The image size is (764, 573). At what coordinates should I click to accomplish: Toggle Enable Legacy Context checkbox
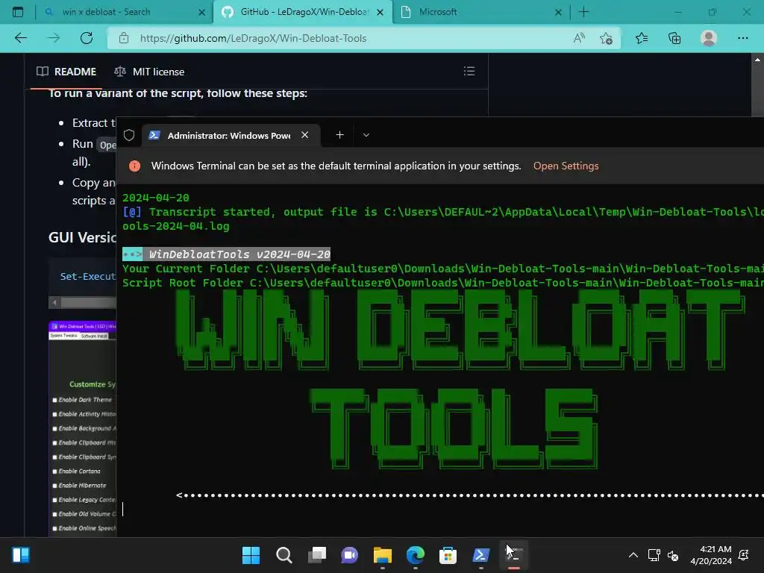tap(54, 500)
